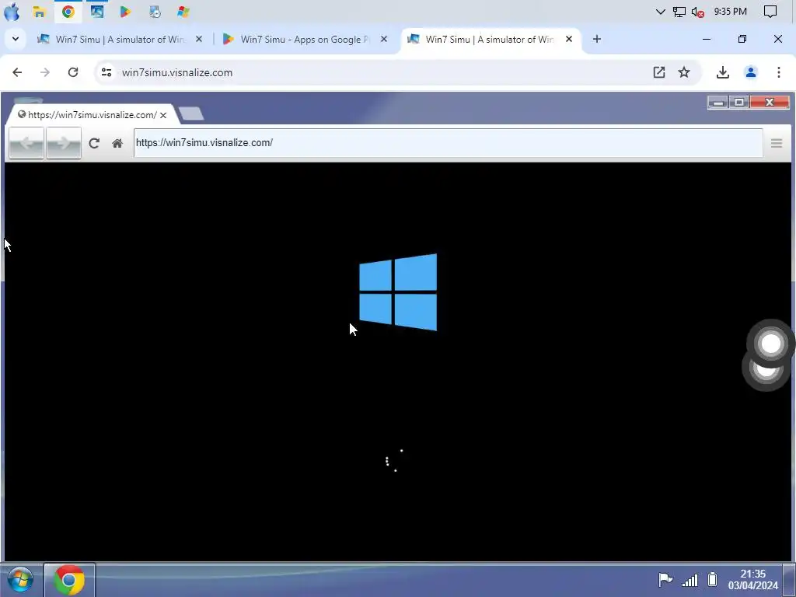The width and height of the screenshot is (796, 597).
Task: Switch to Win7 Simu - Apps on Google Play tab
Action: point(305,39)
